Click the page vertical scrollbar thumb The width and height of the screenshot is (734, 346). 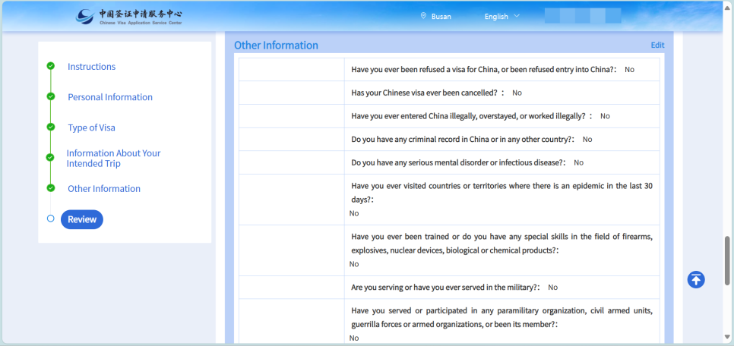pyautogui.click(x=727, y=260)
